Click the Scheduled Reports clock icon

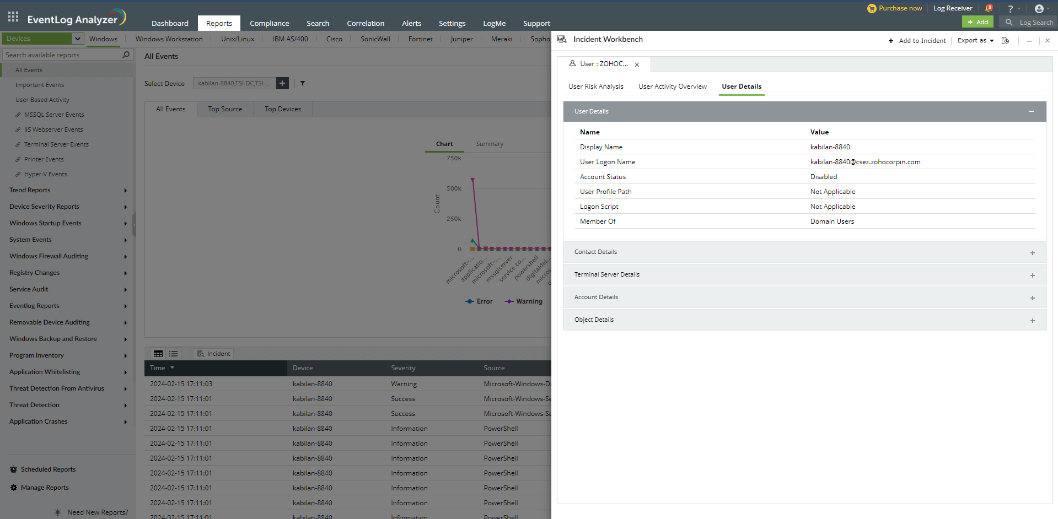(14, 469)
